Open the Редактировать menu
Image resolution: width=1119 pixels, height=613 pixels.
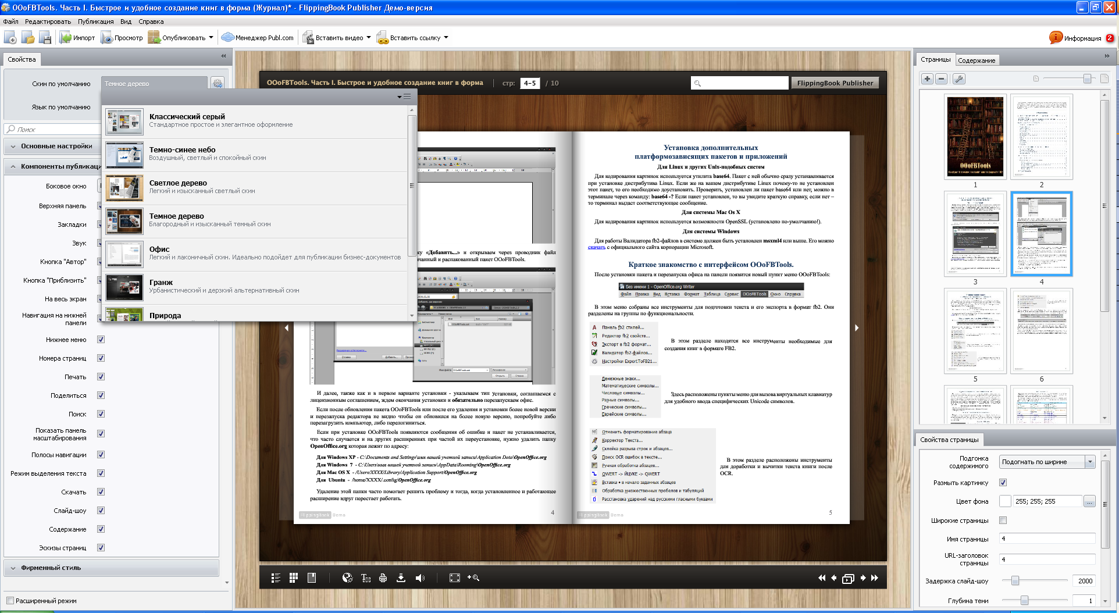click(48, 22)
